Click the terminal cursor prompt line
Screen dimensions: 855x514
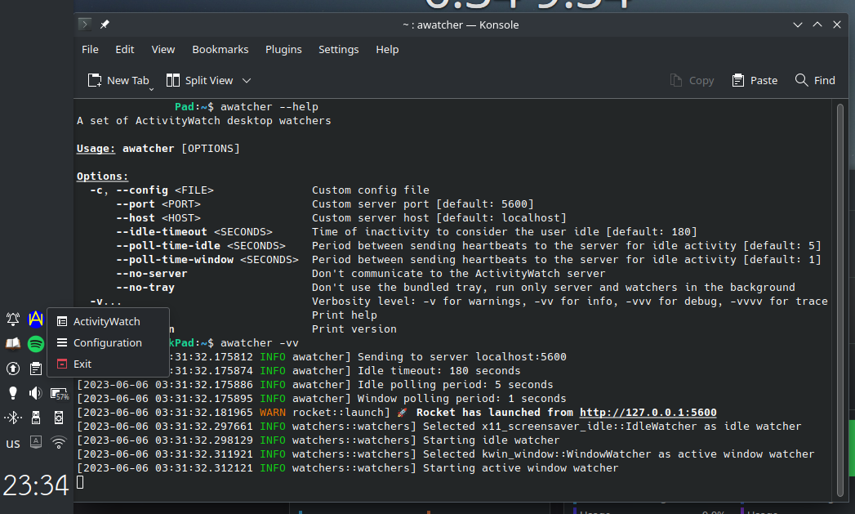(80, 482)
